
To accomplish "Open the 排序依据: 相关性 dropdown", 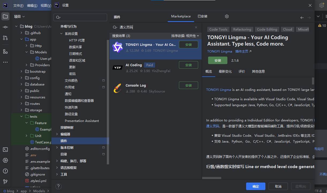I will (185, 36).
